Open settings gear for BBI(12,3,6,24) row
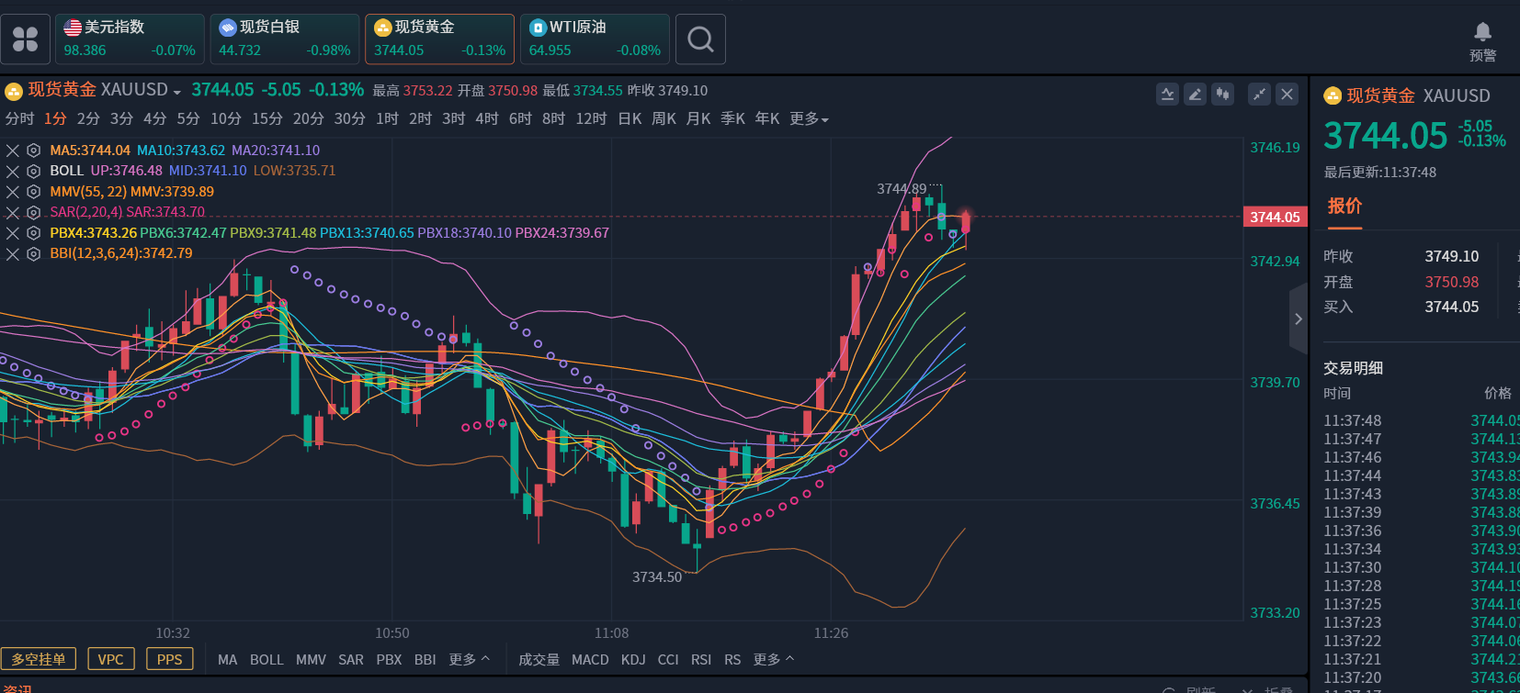This screenshot has height=693, width=1520. (33, 253)
